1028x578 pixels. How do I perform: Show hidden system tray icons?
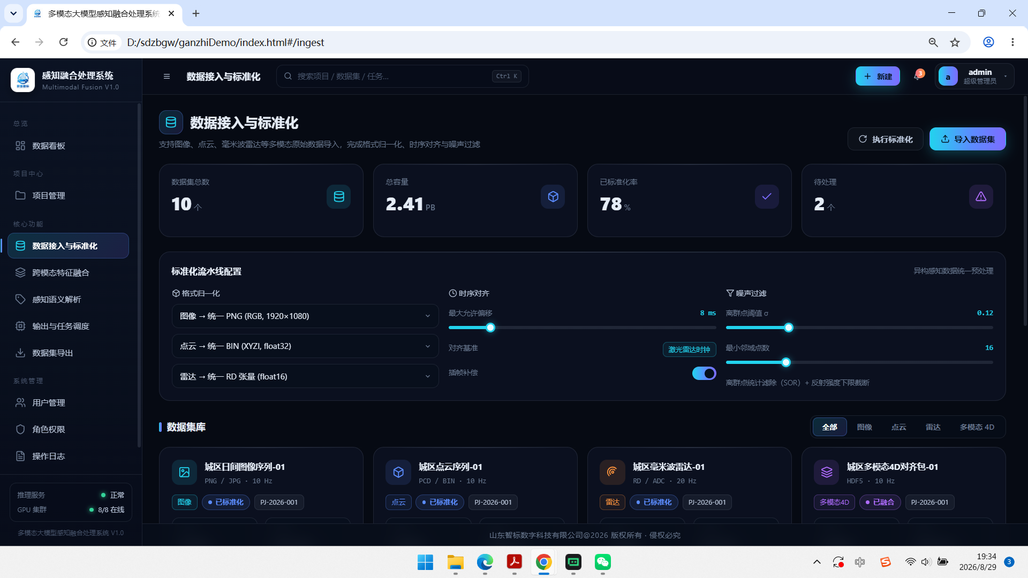pyautogui.click(x=817, y=562)
